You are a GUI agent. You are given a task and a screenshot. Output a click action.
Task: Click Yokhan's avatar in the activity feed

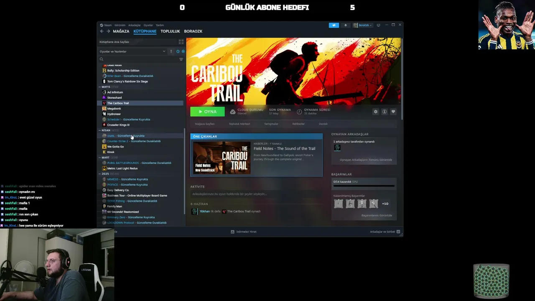[194, 212]
